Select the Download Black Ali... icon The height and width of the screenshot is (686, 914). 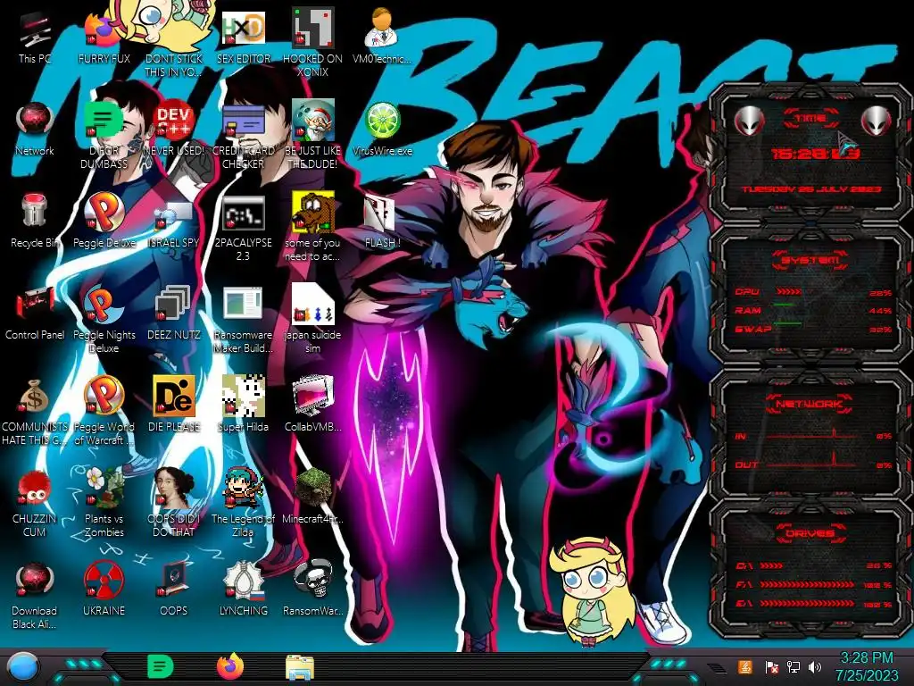point(35,595)
